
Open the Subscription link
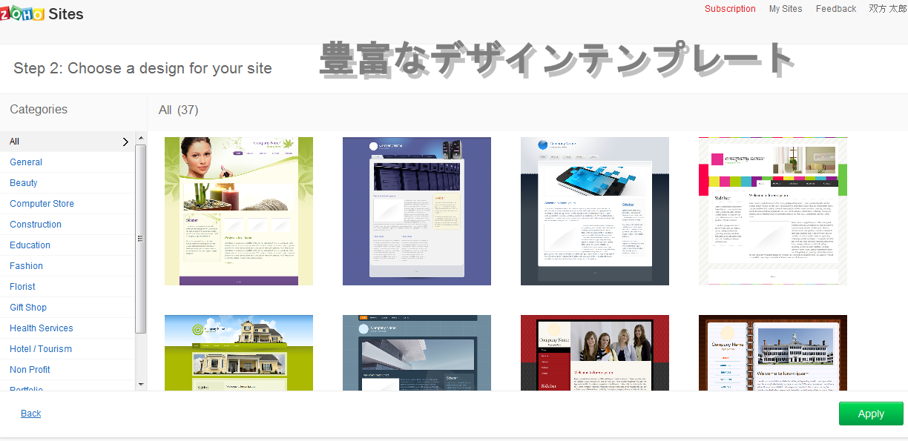730,9
